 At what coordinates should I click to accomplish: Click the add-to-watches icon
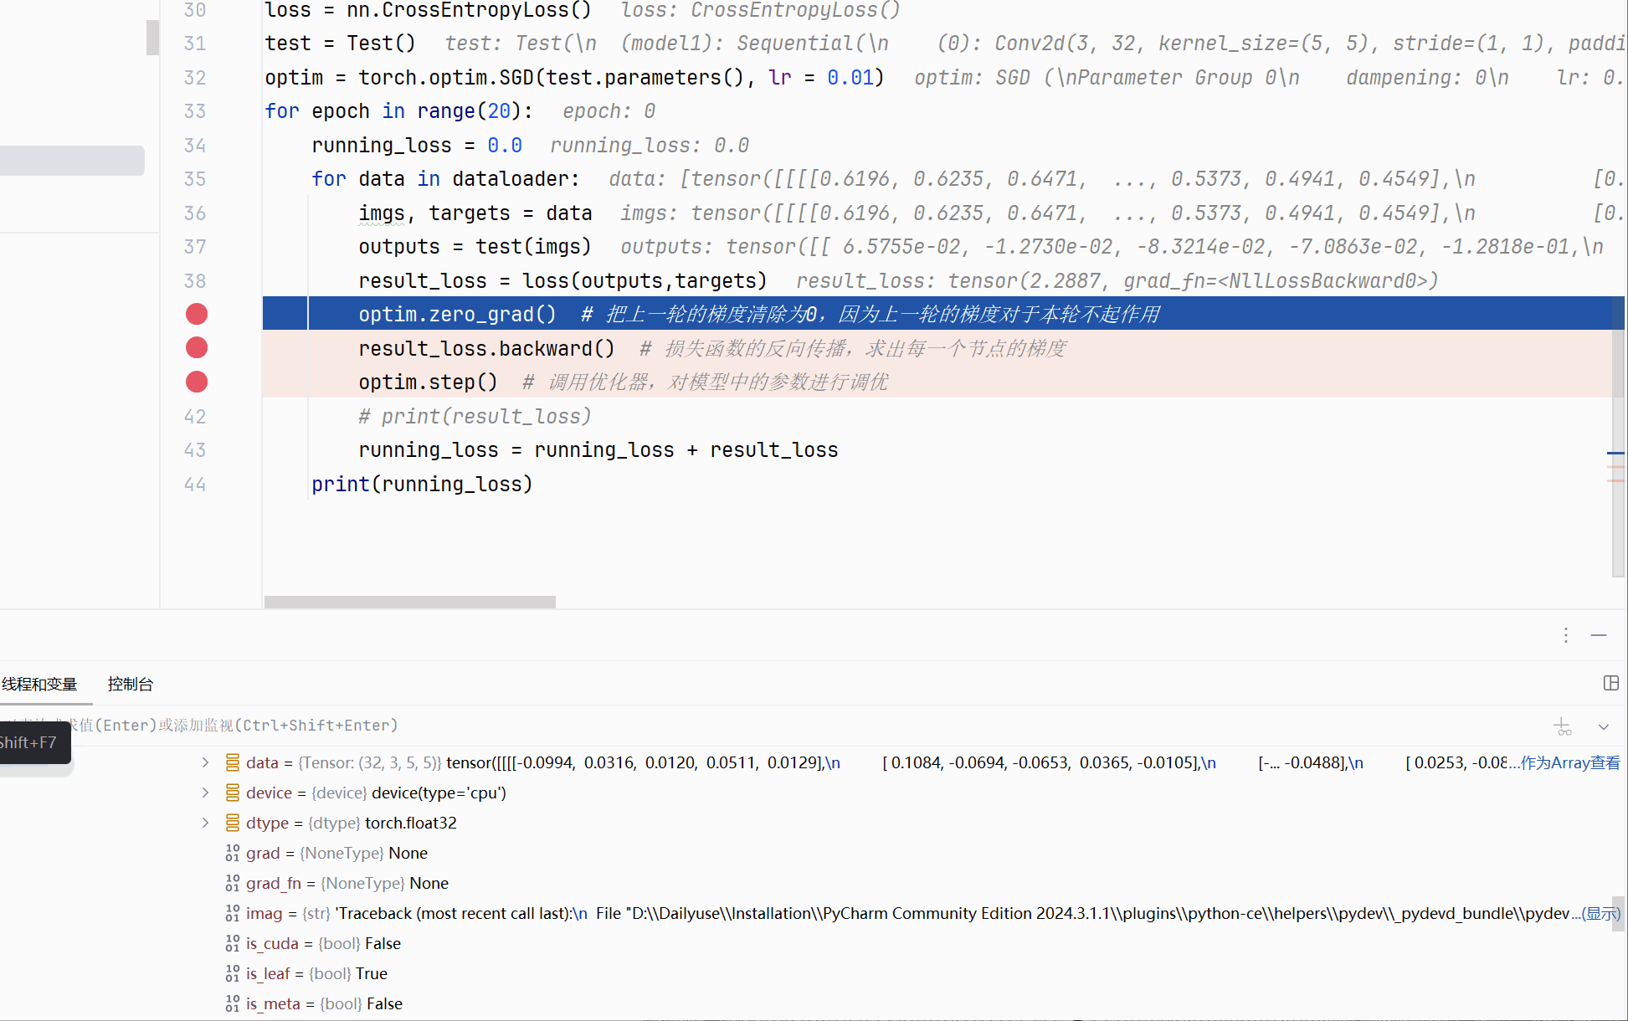(x=1562, y=726)
